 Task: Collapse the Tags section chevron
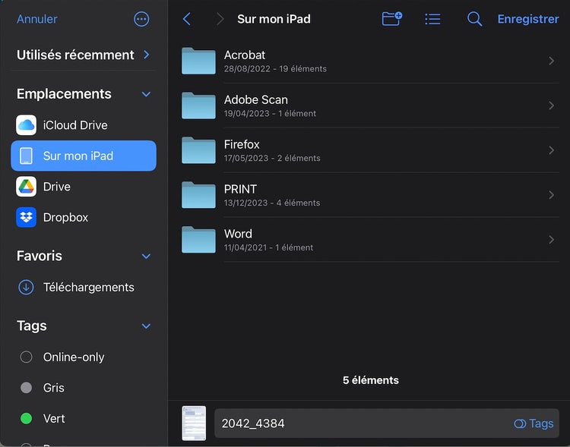click(146, 326)
